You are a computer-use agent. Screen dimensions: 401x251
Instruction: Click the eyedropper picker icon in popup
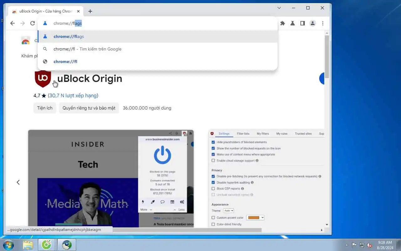tap(153, 202)
